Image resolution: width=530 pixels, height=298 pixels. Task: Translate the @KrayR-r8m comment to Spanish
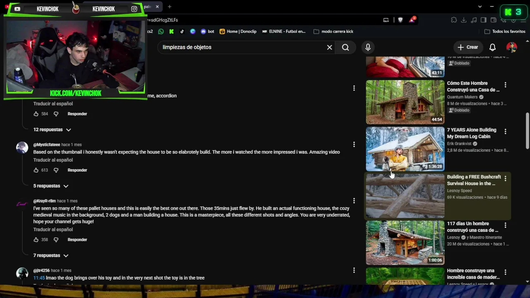pos(53,229)
